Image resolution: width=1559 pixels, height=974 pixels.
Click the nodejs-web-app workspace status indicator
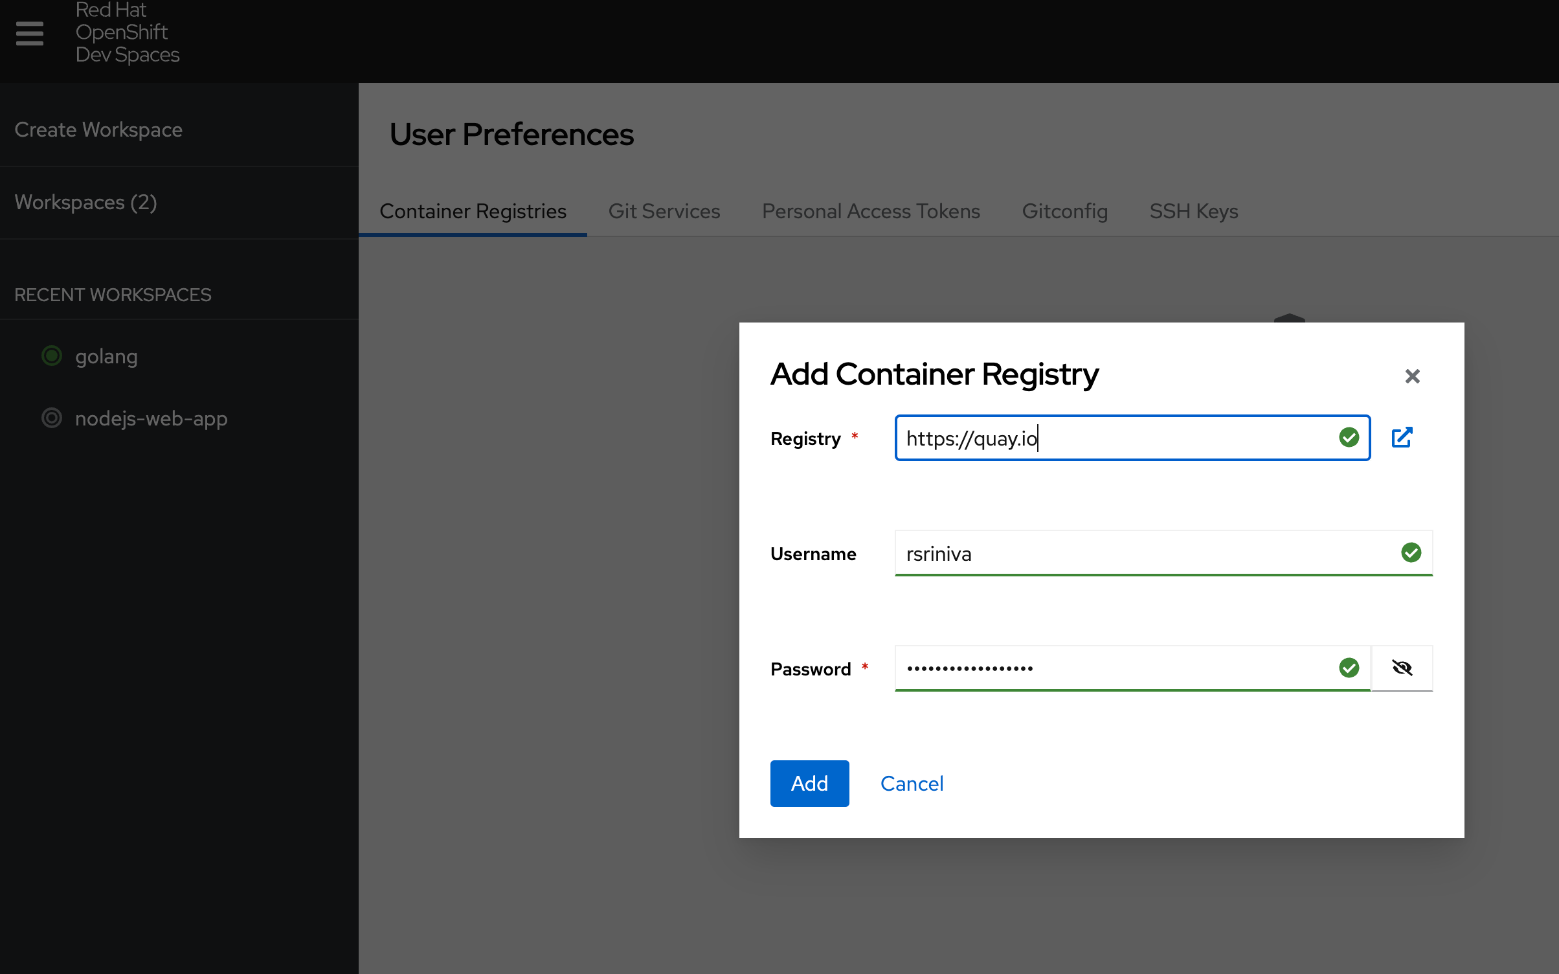pos(51,418)
